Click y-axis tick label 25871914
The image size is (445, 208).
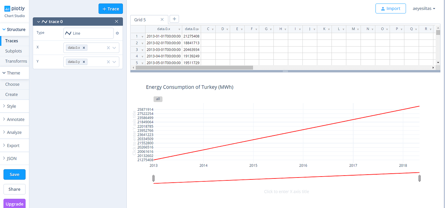pos(145,109)
